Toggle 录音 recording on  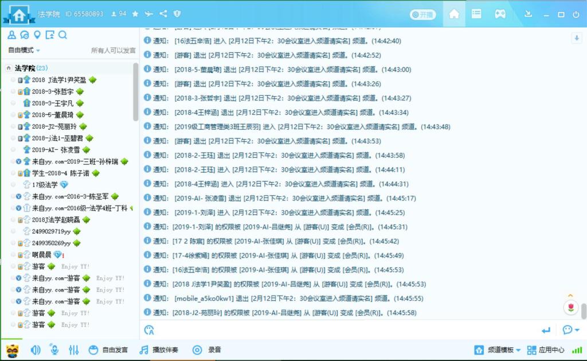(206, 350)
